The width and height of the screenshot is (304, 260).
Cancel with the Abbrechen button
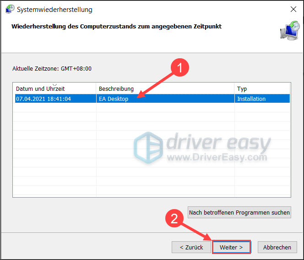[x=277, y=247]
